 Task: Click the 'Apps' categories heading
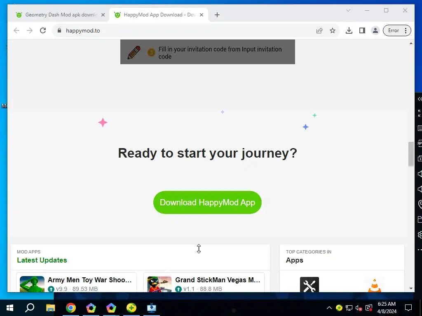click(x=294, y=260)
